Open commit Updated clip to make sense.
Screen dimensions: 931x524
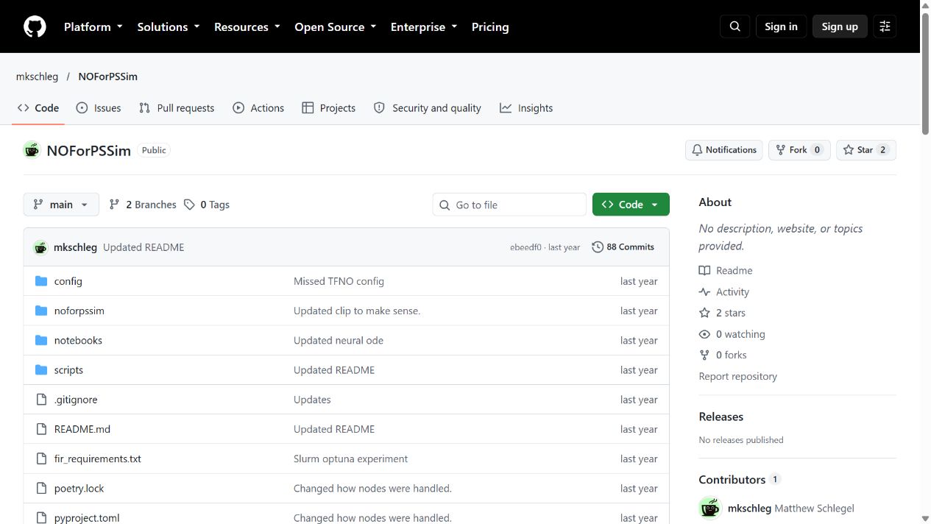point(357,311)
